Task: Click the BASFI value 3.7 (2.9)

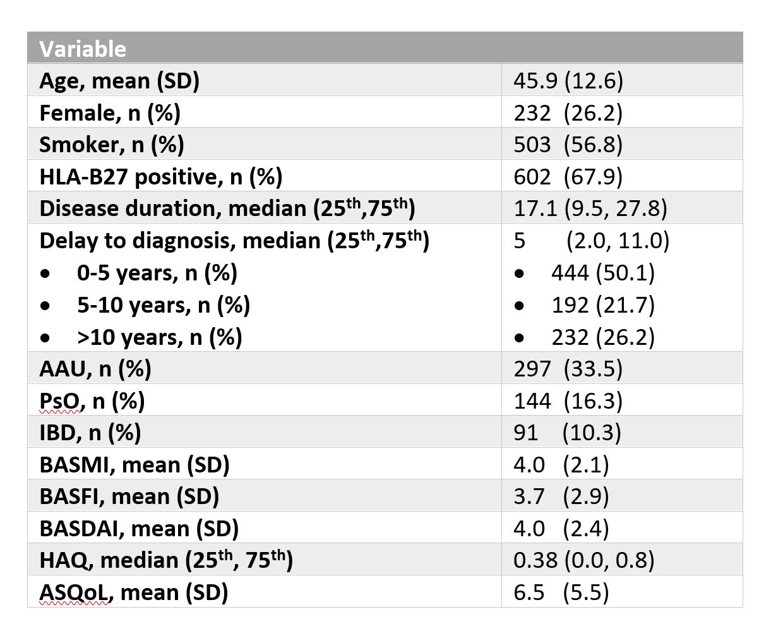Action: 561,496
